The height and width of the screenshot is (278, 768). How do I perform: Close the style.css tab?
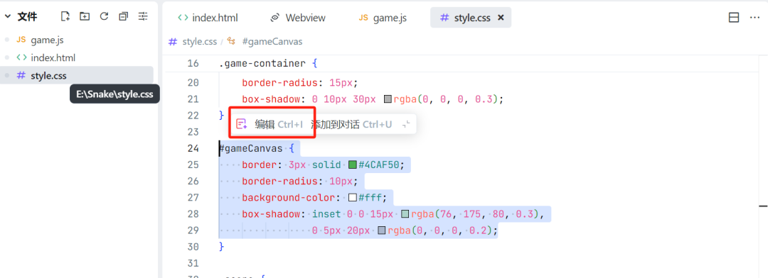coord(501,18)
